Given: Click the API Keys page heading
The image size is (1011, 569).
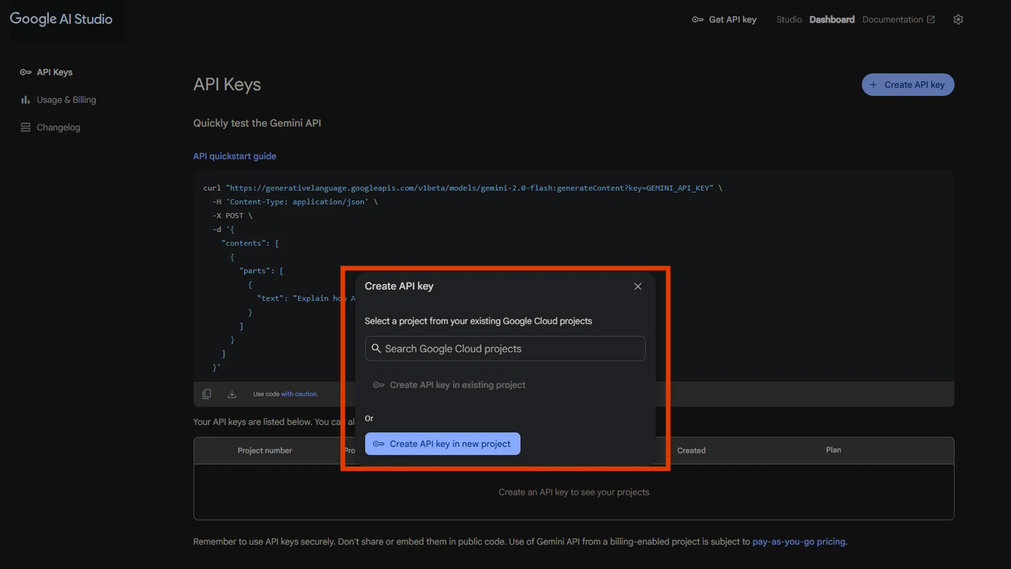Looking at the screenshot, I should (227, 85).
